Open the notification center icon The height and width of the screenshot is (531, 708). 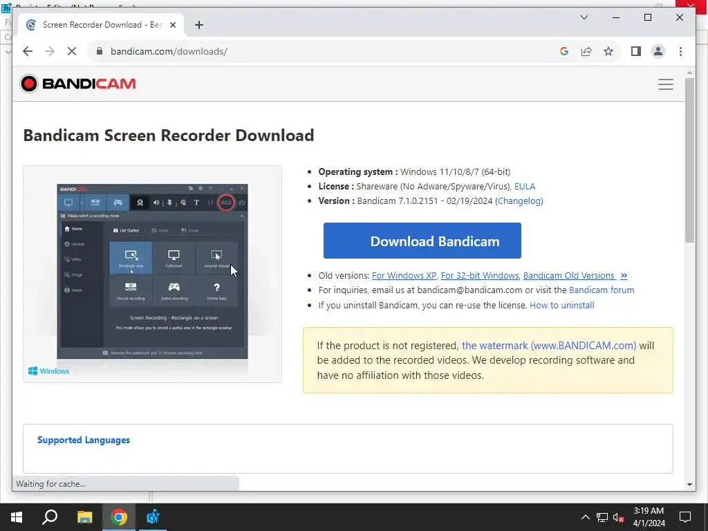[x=685, y=517]
